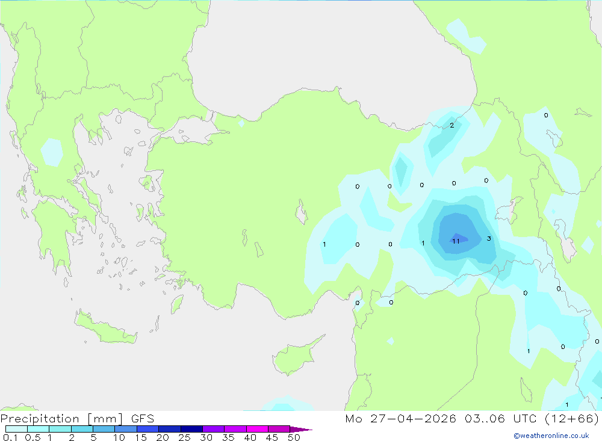Select the 0.5–1 mm legend swatch
Image resolution: width=602 pixels, height=441 pixels.
point(39,429)
